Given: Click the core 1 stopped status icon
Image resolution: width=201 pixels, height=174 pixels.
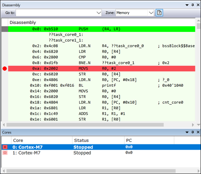Looking at the screenshot, I should [5, 153].
